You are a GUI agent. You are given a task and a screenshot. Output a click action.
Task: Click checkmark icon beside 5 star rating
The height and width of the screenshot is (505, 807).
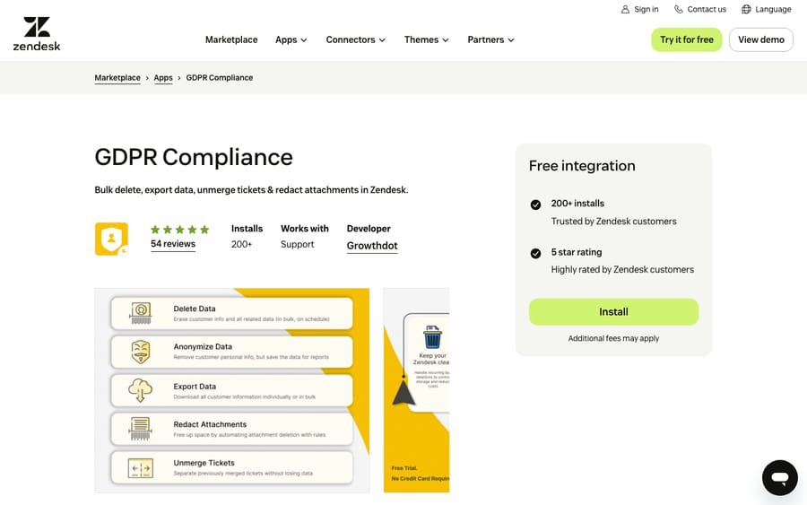(x=535, y=253)
